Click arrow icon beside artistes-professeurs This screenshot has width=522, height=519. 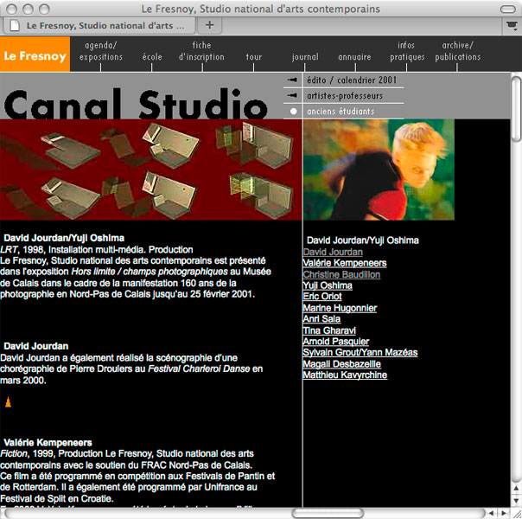[x=293, y=96]
